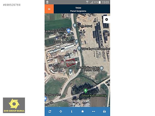Tap the print icon

click(x=105, y=112)
